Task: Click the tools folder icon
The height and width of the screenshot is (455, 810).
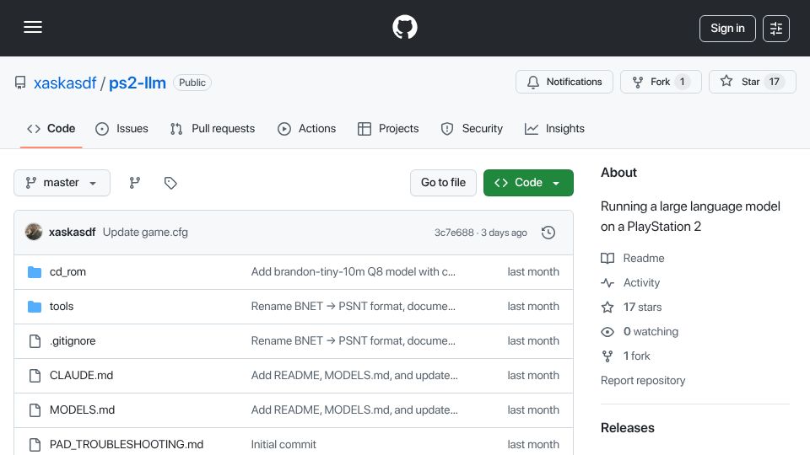Action: coord(35,307)
